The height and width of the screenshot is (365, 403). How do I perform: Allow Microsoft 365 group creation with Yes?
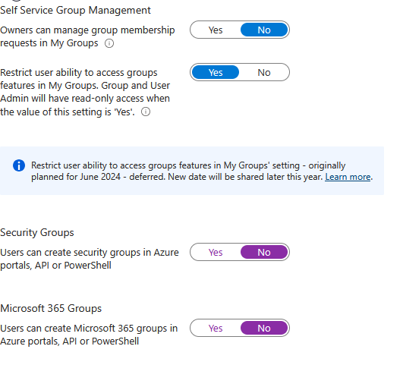click(x=216, y=328)
